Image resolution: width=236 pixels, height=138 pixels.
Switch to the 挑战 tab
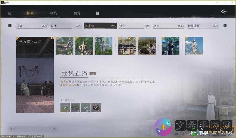coord(54,13)
